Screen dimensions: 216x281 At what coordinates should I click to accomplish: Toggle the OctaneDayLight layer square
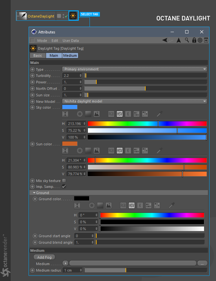click(x=59, y=16)
